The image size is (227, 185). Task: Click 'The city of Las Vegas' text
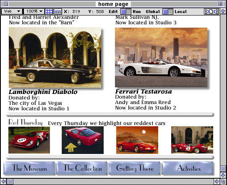click(x=35, y=103)
